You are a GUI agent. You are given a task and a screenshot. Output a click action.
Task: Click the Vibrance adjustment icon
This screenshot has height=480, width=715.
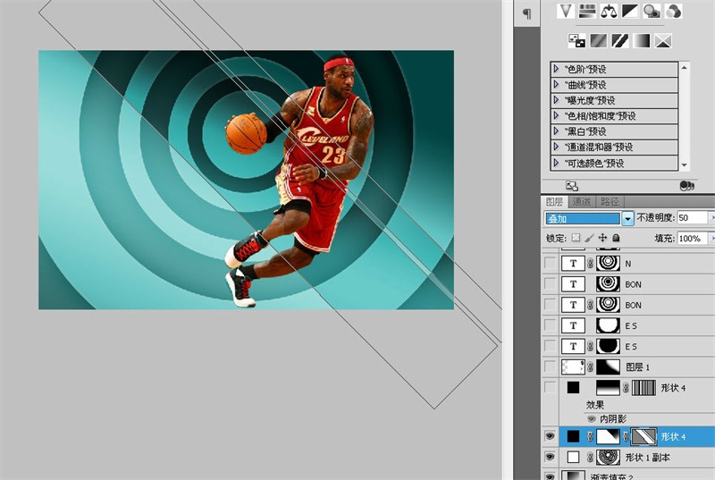(x=566, y=11)
